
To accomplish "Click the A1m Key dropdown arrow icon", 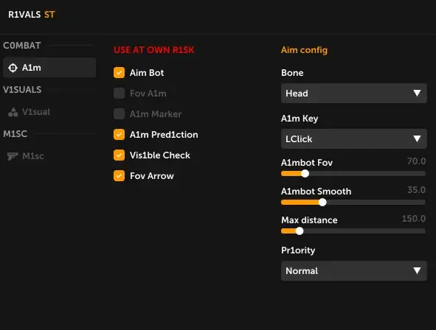I will (417, 138).
